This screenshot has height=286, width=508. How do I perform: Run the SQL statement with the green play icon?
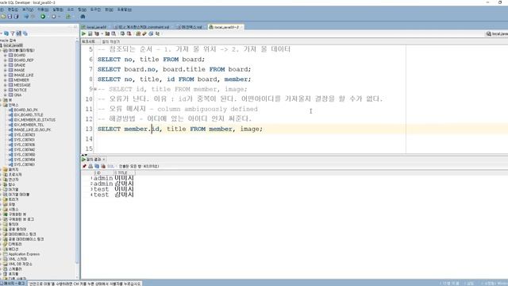coord(84,33)
